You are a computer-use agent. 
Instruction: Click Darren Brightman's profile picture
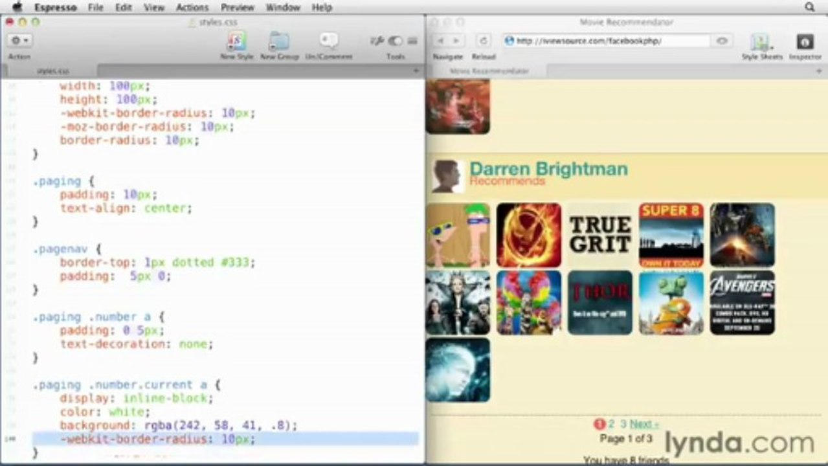(447, 176)
